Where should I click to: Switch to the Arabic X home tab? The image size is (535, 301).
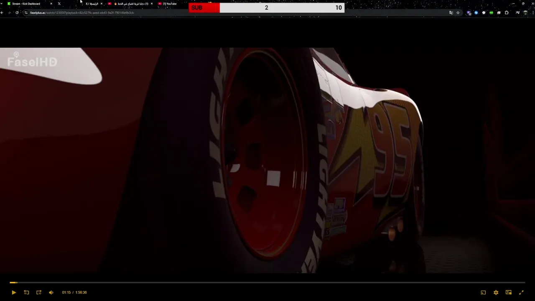point(92,4)
